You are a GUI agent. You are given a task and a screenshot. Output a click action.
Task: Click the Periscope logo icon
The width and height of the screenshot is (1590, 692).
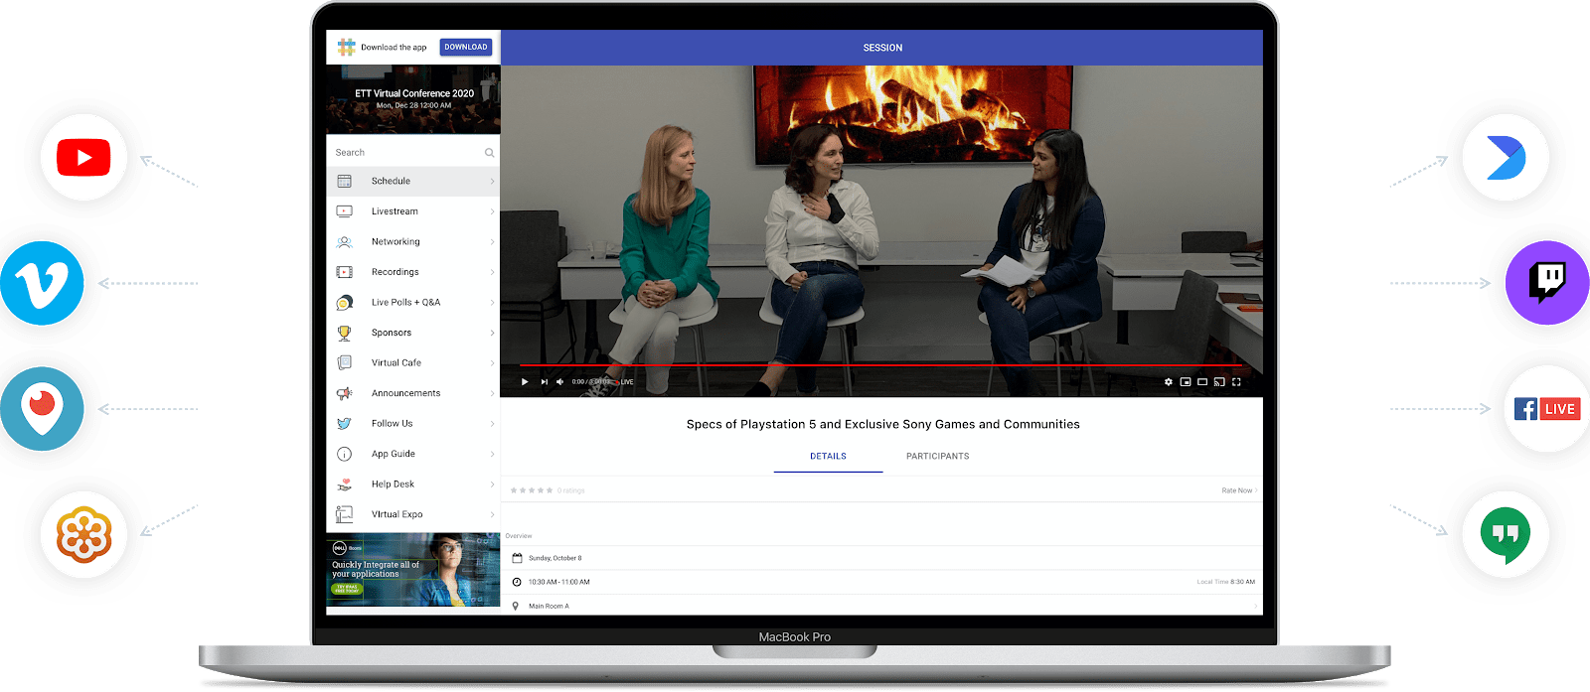pyautogui.click(x=42, y=409)
